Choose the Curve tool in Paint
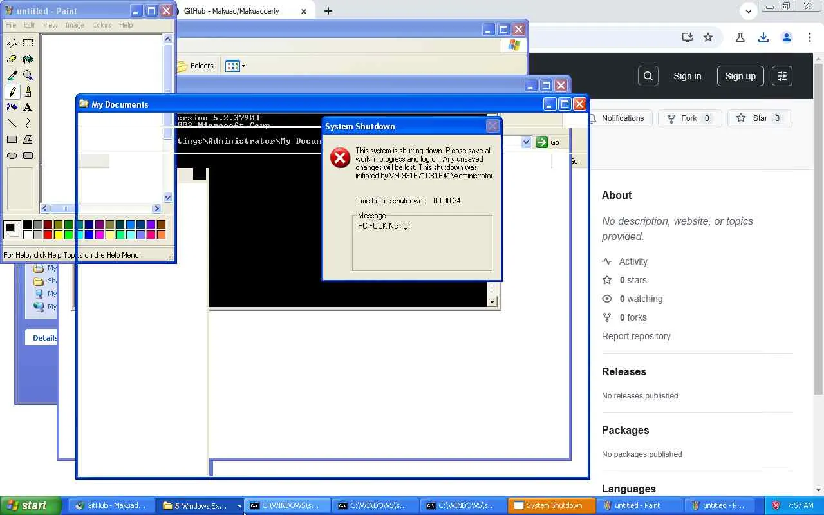This screenshot has height=515, width=824. 28,124
